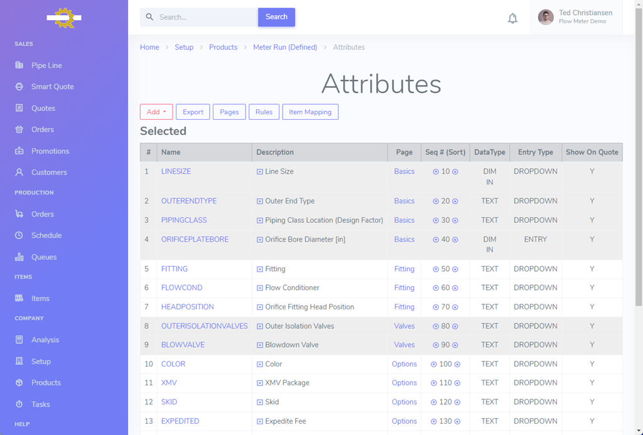Open the production Schedule sidebar item

(46, 235)
